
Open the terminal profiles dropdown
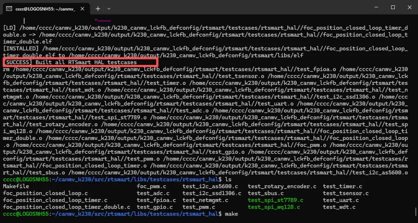(x=109, y=9)
